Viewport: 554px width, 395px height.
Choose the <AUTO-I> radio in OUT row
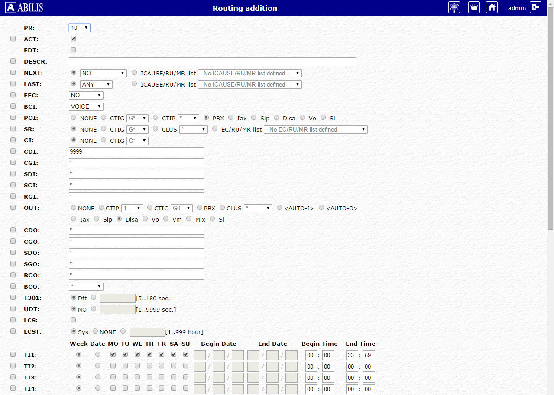click(279, 207)
